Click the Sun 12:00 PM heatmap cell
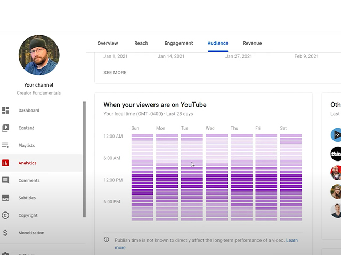341x255 pixels. (x=142, y=179)
